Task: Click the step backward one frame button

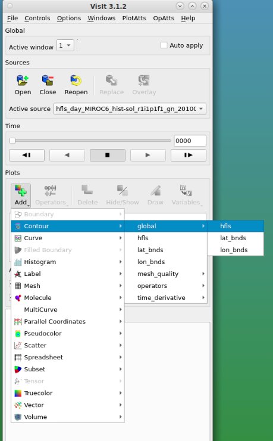Action: [27, 156]
